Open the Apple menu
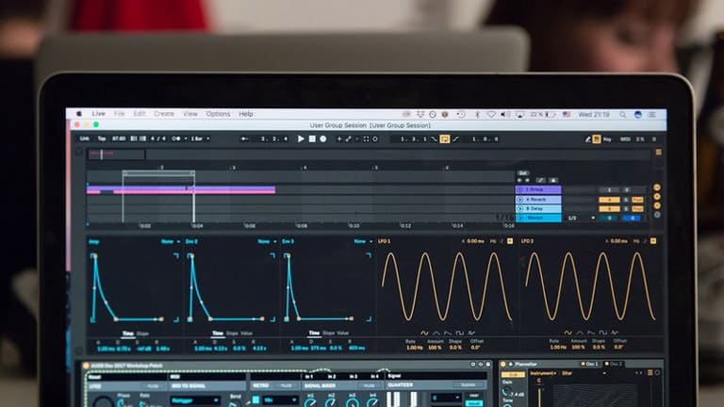The width and height of the screenshot is (724, 407). (x=79, y=113)
